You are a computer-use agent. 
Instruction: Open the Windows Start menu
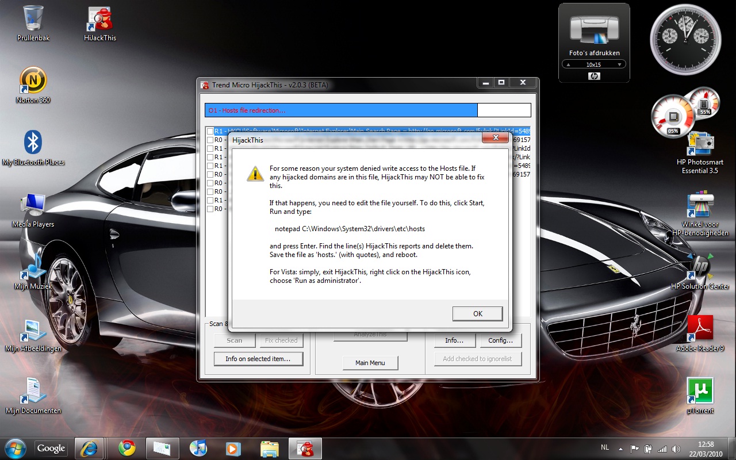pyautogui.click(x=16, y=448)
